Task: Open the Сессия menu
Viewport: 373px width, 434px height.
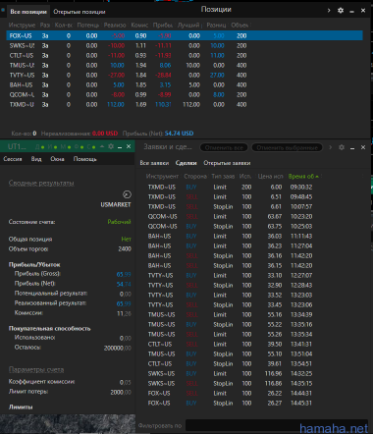Action: 13,159
